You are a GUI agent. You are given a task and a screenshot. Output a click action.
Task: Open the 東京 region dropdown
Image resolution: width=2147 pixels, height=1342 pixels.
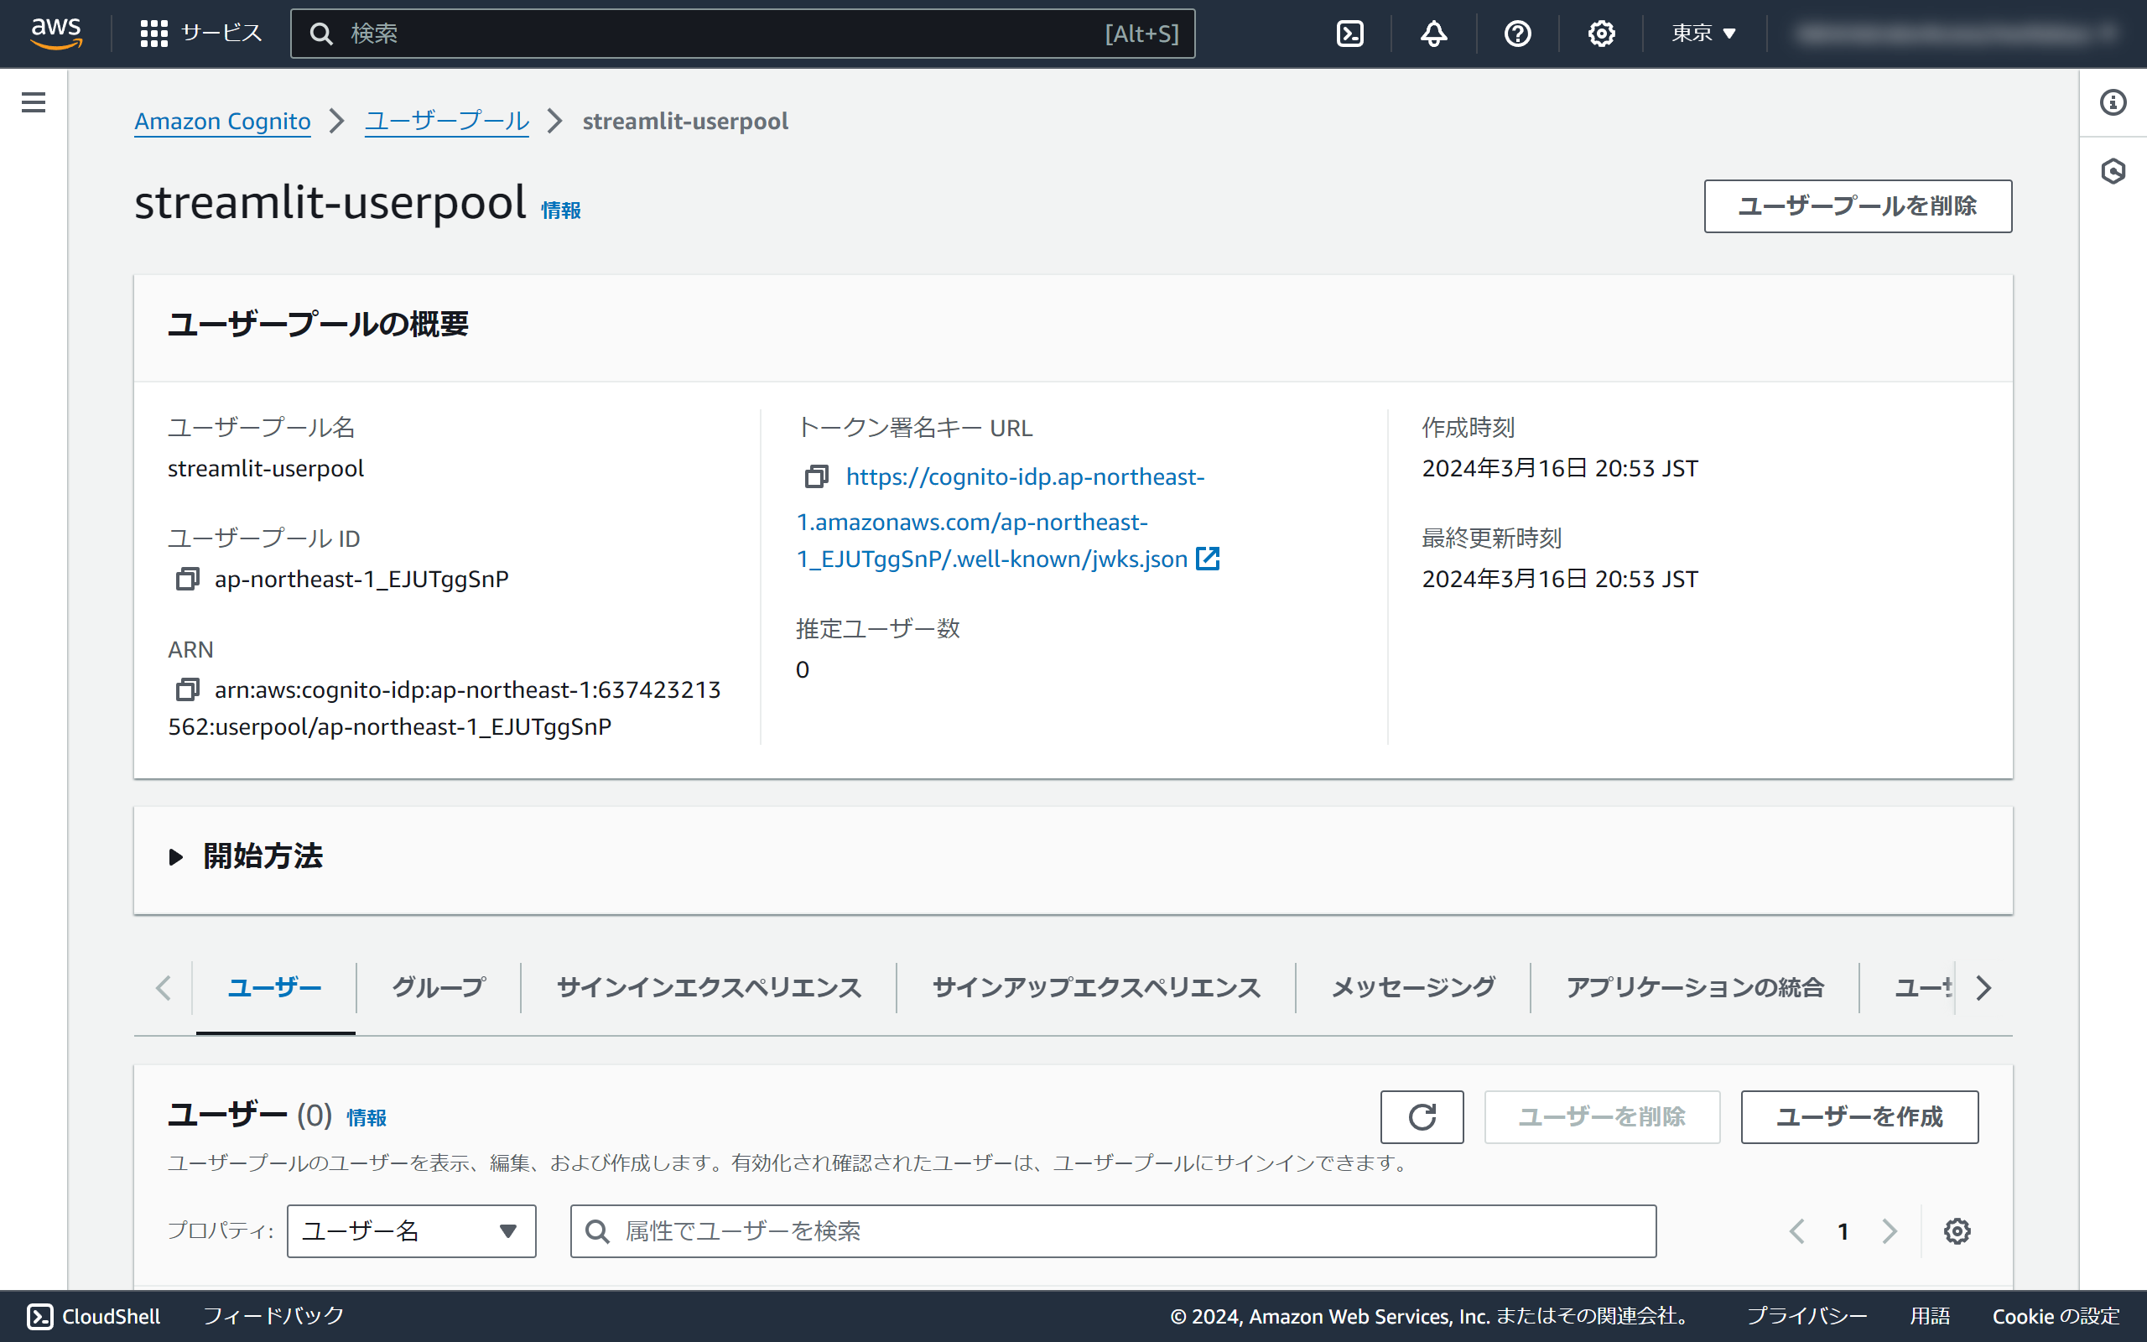(1703, 34)
